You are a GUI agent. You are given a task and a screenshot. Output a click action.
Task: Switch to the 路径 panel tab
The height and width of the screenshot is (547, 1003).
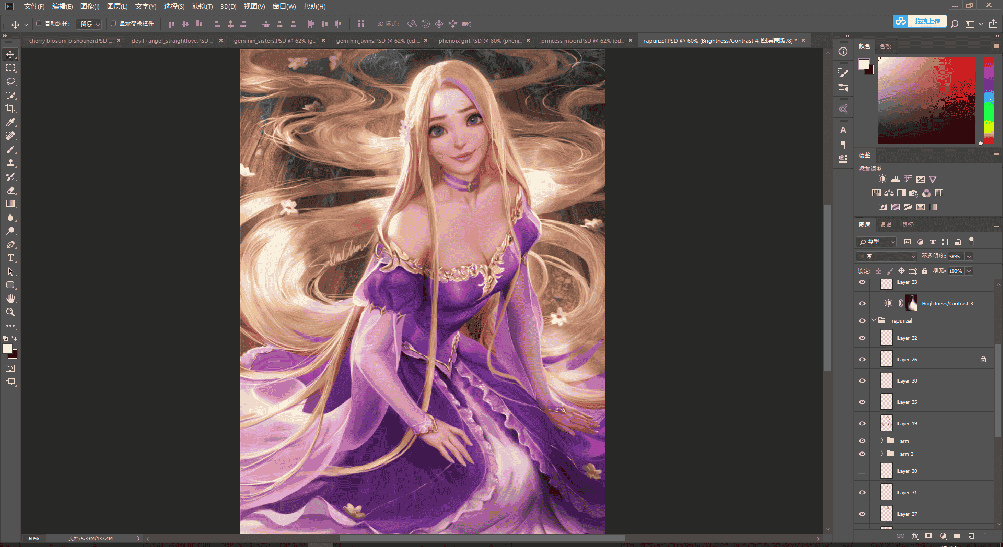click(908, 225)
